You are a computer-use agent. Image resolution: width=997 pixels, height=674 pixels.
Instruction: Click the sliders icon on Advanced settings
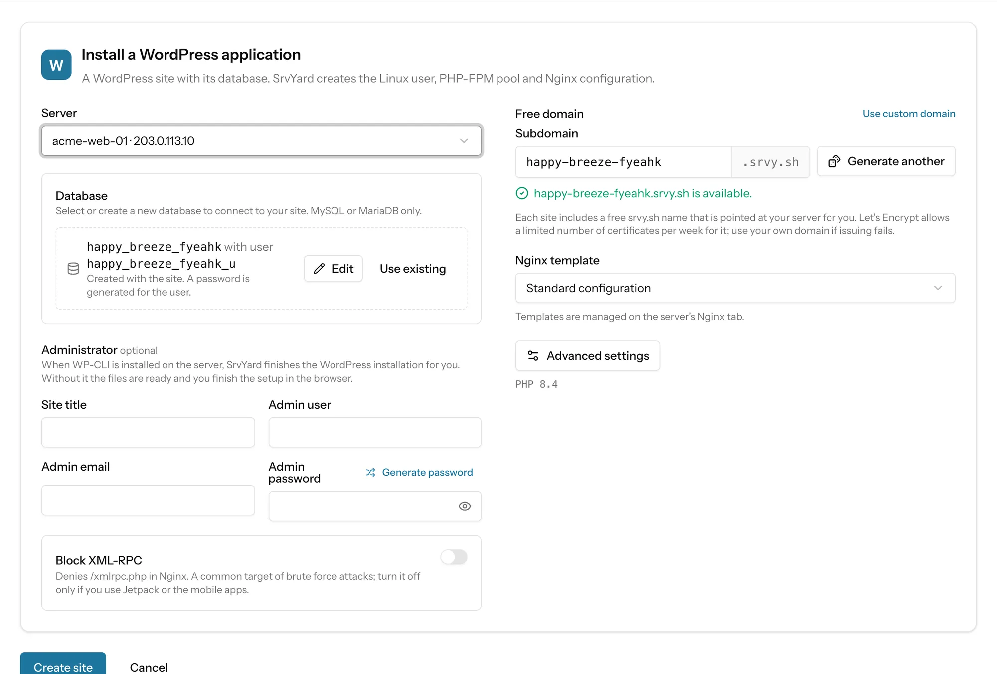533,355
